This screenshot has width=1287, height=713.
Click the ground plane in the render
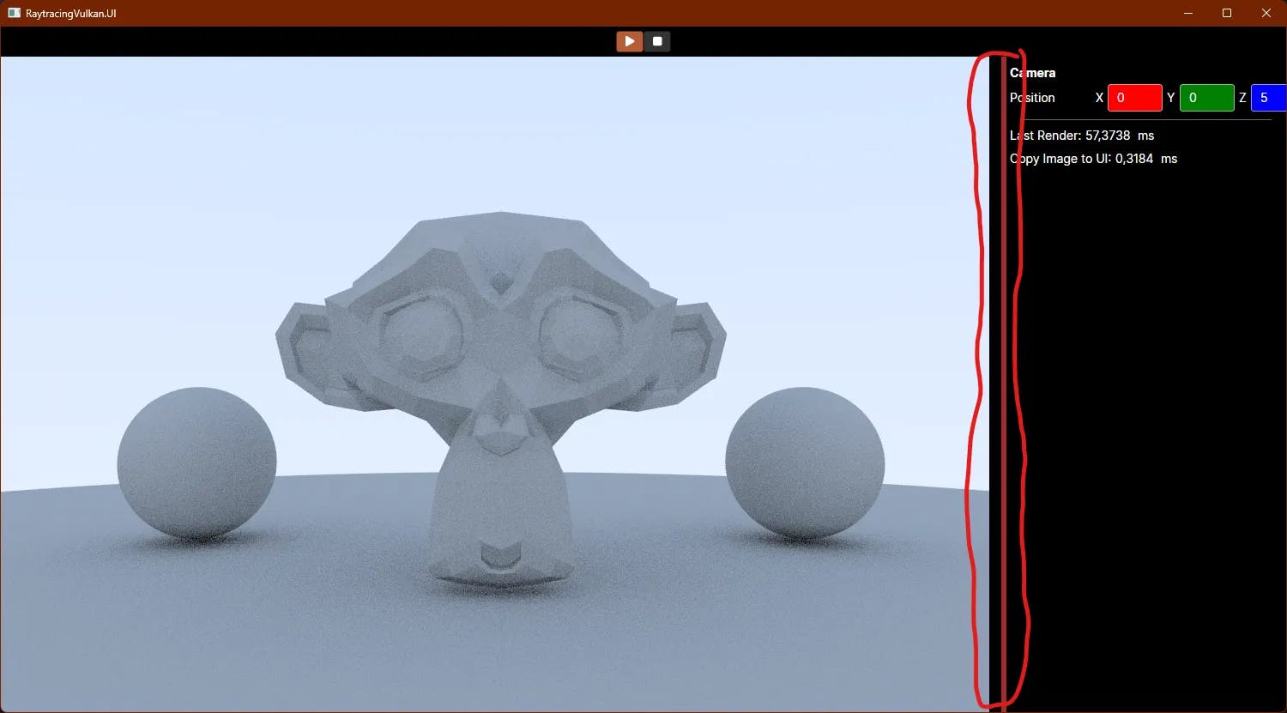pos(343,618)
